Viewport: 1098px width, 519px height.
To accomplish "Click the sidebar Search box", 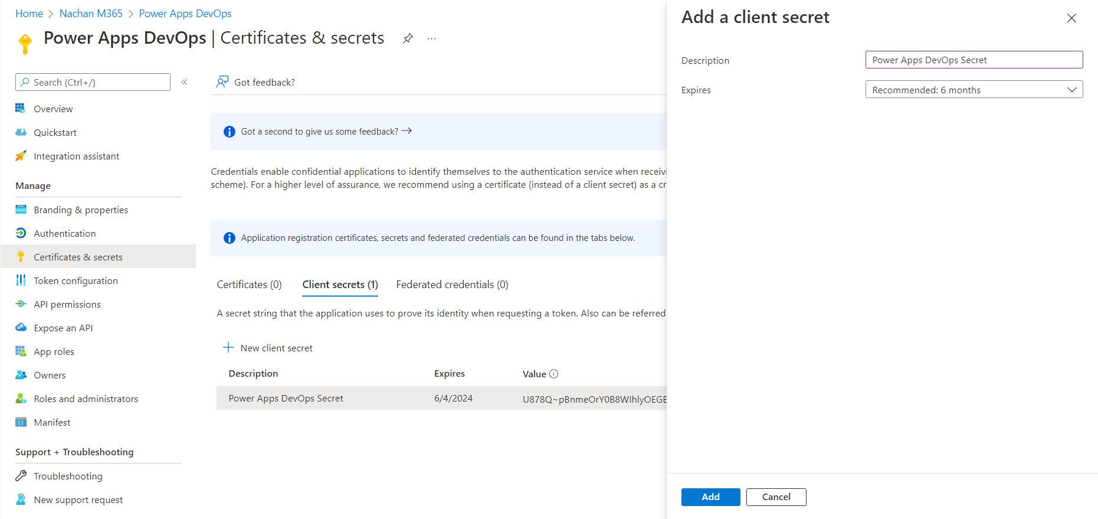I will [x=93, y=82].
